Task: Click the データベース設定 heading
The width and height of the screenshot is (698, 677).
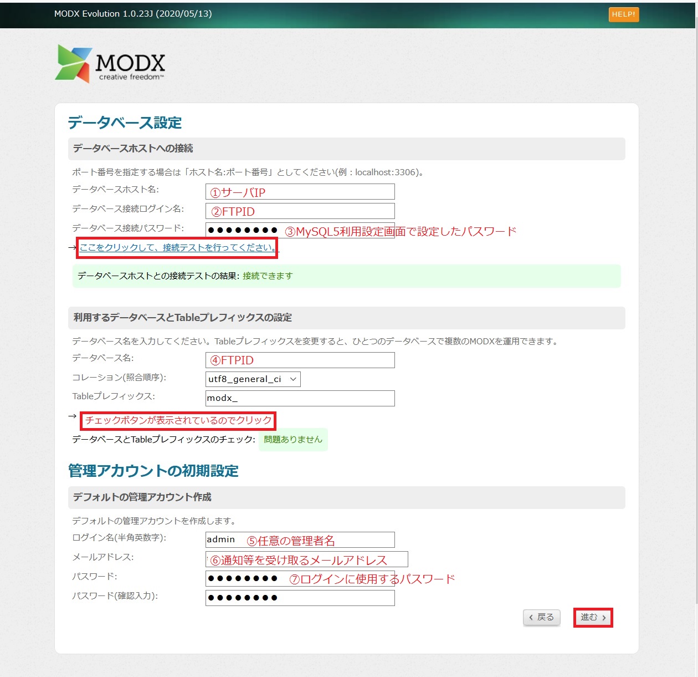Action: [125, 123]
